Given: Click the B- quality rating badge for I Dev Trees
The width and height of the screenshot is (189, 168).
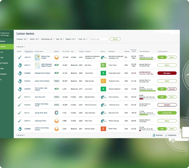Looking at the screenshot, I should [x=103, y=65].
